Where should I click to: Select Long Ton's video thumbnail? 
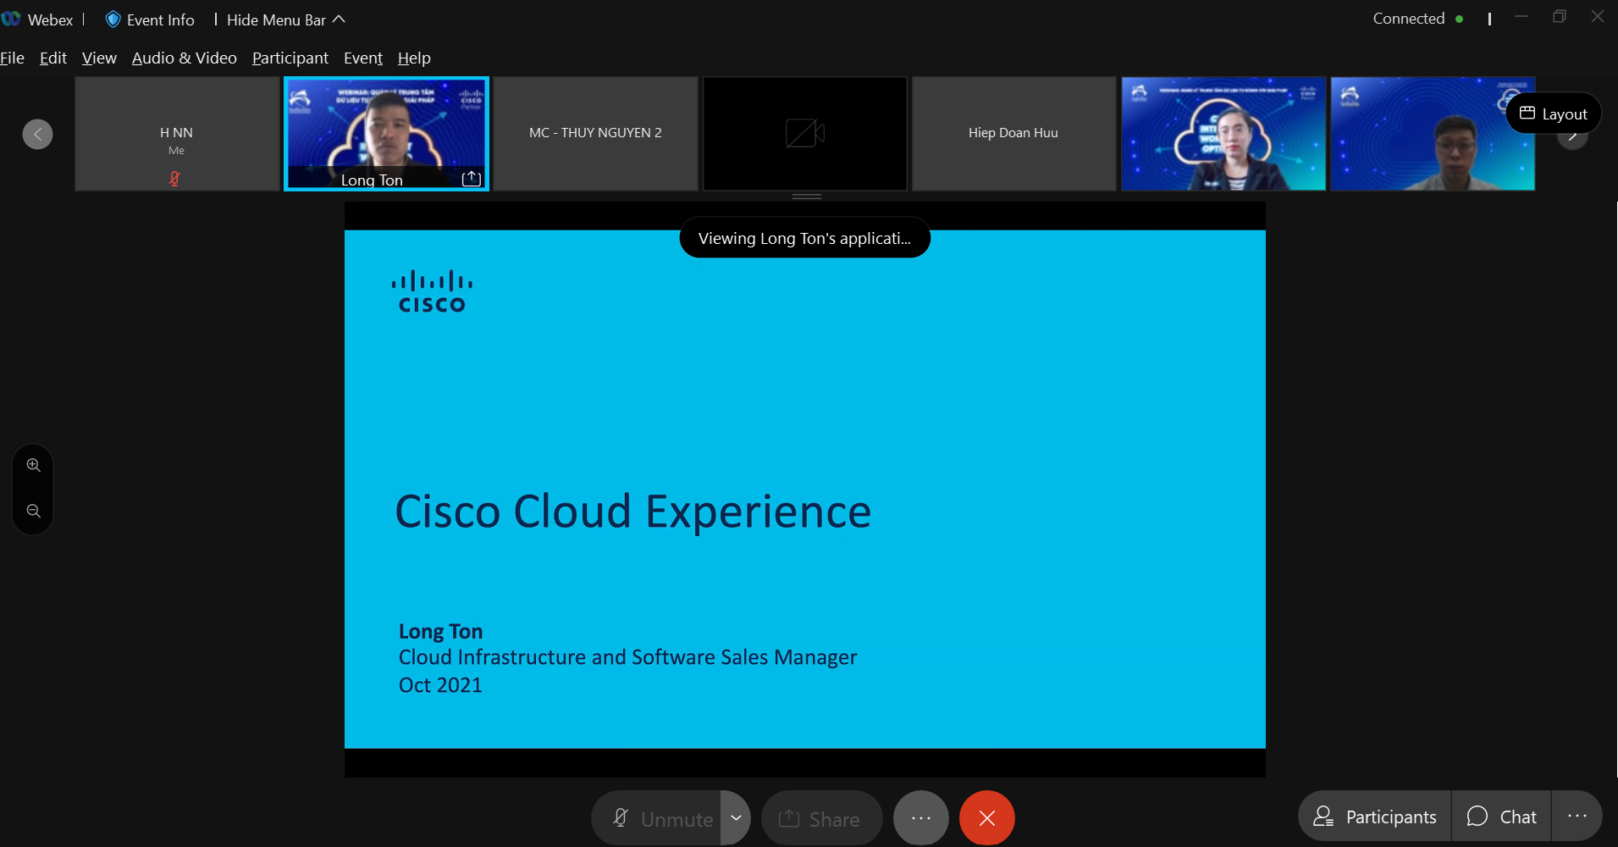pyautogui.click(x=386, y=134)
